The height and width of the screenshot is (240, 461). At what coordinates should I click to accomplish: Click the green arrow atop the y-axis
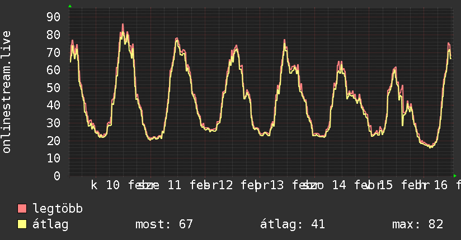[70, 6]
